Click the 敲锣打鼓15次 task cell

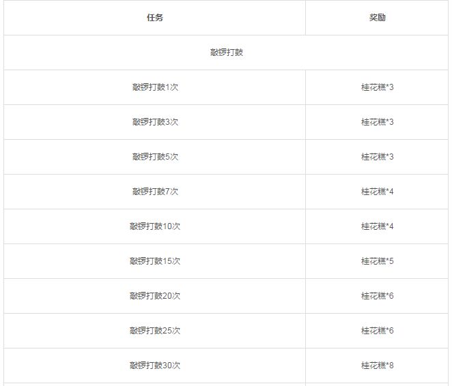(x=155, y=261)
